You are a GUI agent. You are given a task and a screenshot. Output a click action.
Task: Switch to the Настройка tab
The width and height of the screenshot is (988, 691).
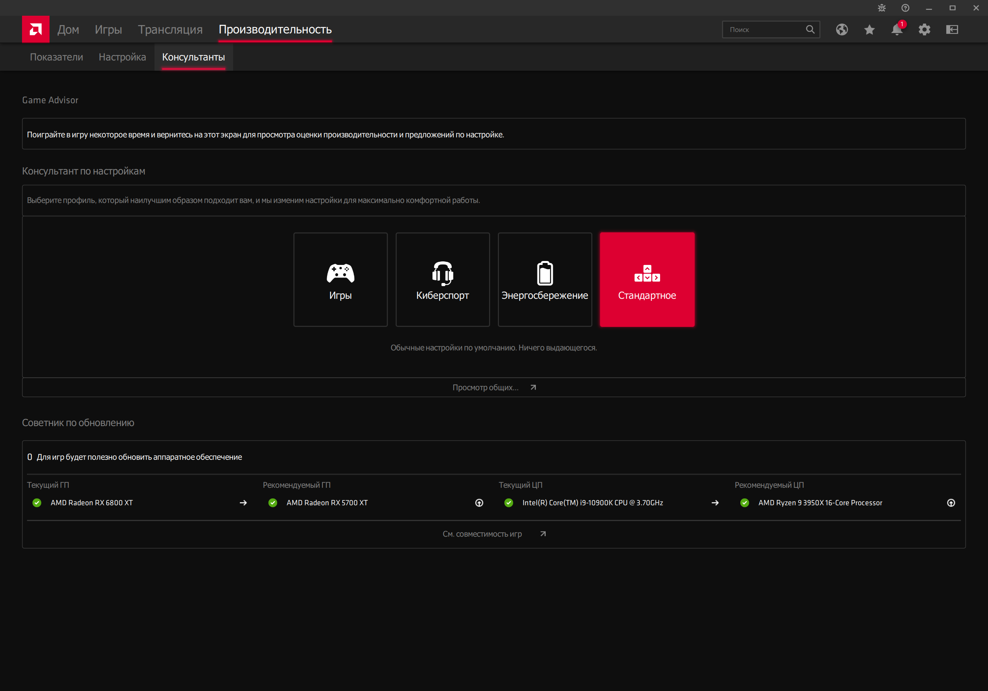click(x=122, y=57)
